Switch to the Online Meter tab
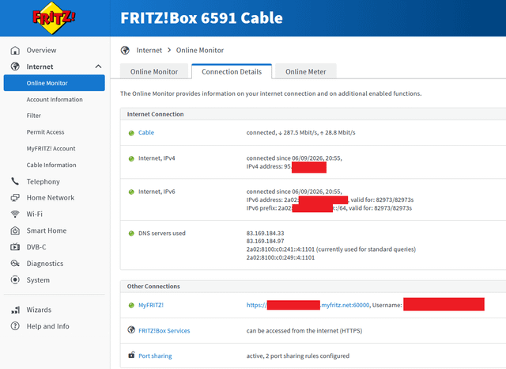 (306, 71)
